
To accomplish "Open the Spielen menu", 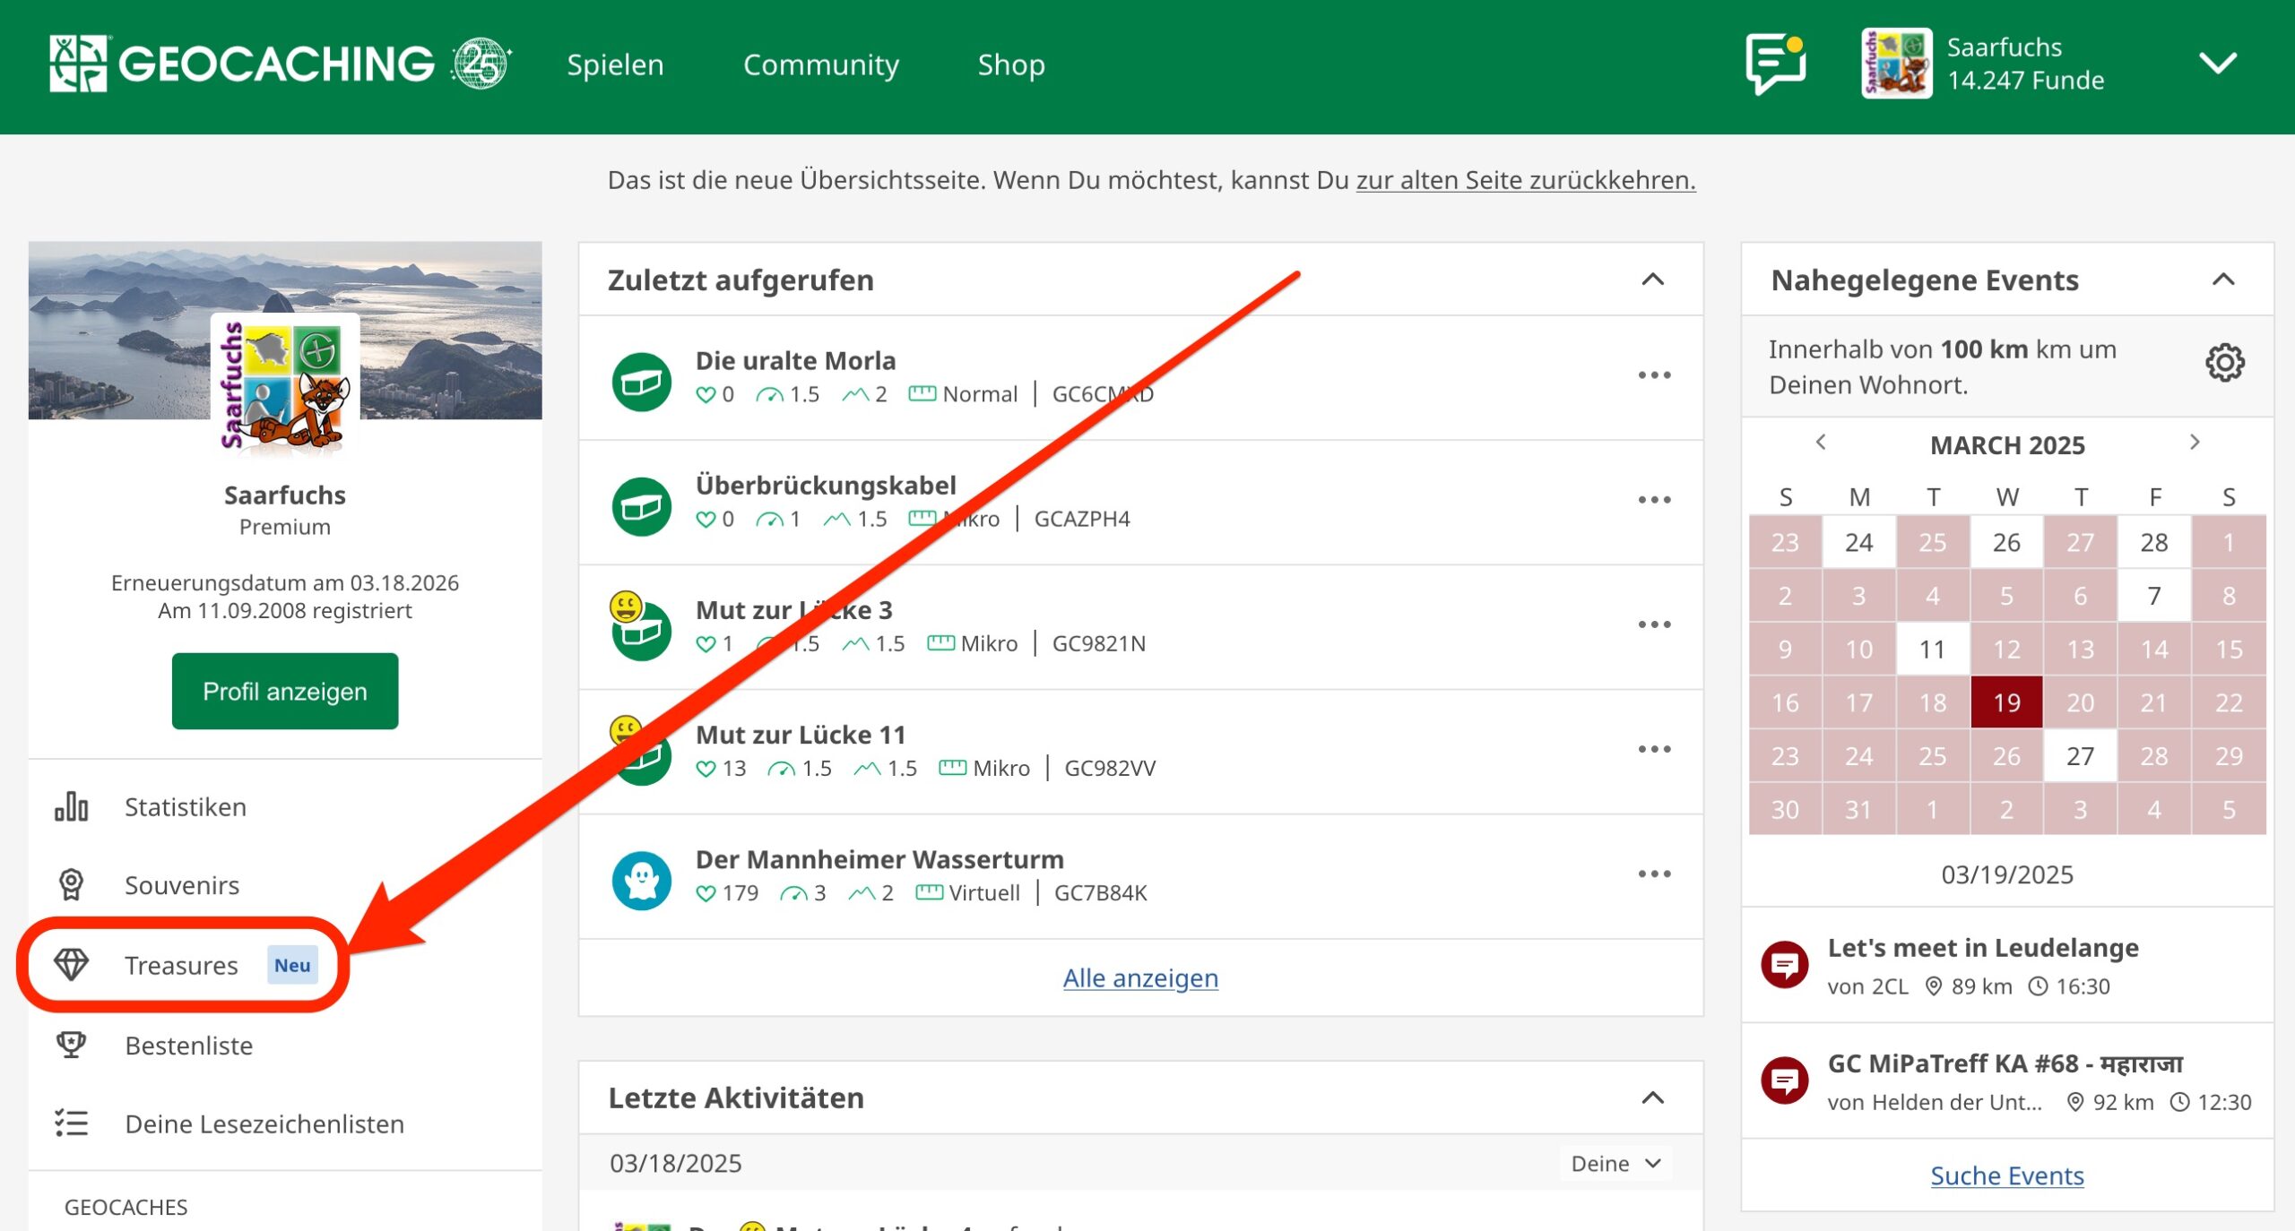I will (x=615, y=65).
